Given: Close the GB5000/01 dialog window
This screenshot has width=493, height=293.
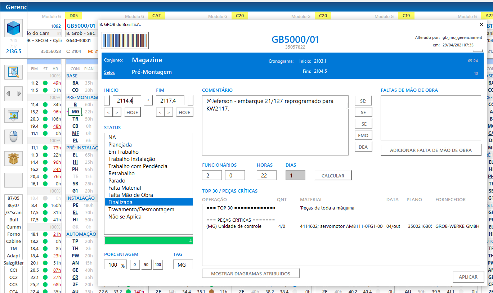Looking at the screenshot, I should (x=481, y=24).
